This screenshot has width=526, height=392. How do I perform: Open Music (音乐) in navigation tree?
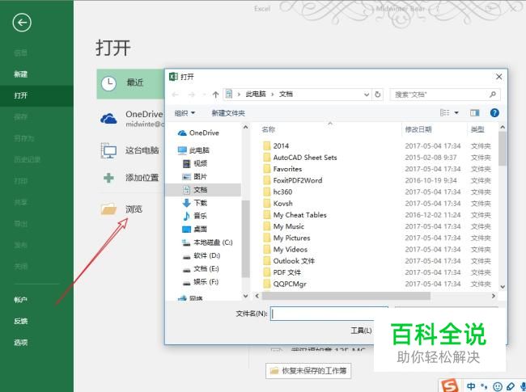tap(195, 216)
